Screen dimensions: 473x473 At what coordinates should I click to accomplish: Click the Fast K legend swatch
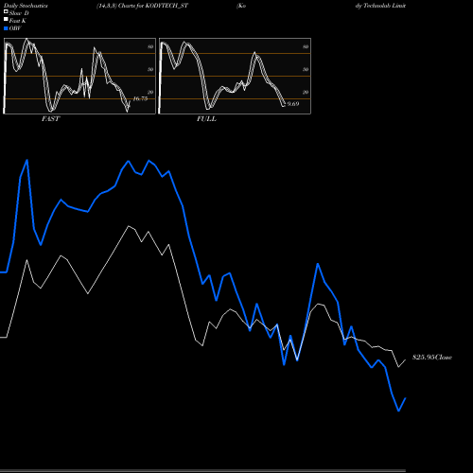tap(6, 19)
